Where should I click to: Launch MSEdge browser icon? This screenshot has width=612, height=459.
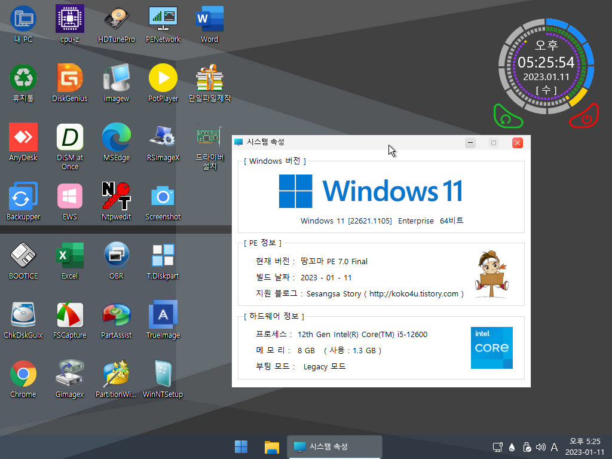(x=117, y=142)
